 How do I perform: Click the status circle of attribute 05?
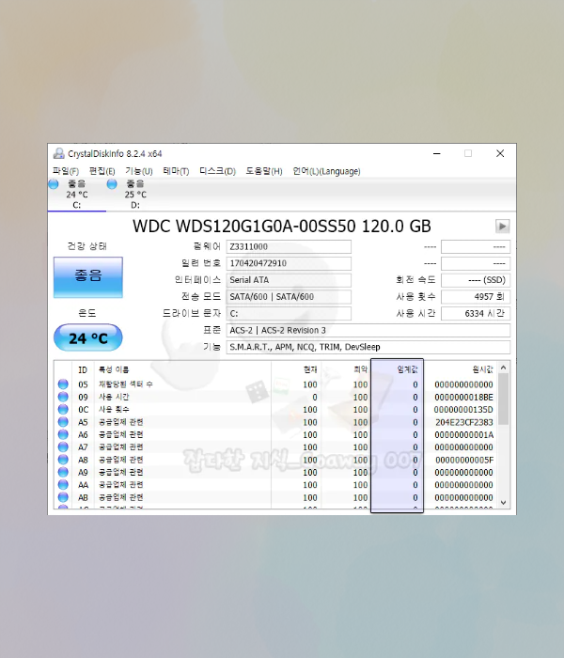pos(63,384)
